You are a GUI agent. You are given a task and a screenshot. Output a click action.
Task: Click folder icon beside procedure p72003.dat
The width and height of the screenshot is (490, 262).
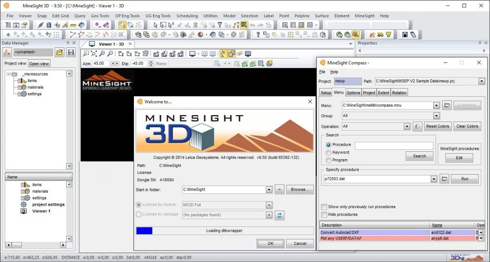pos(444,179)
